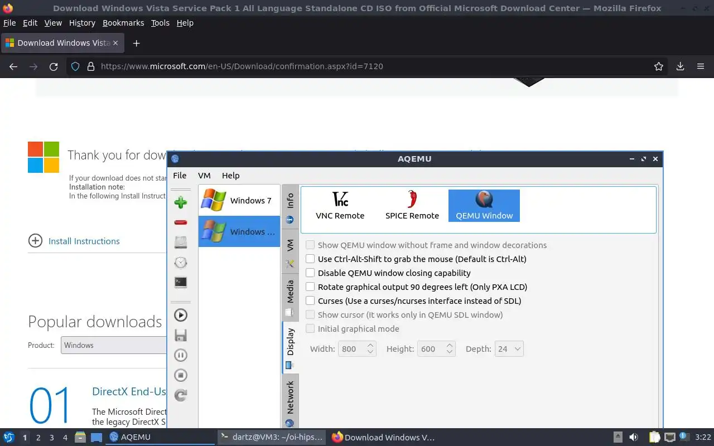Select VNC Remote display option
Screen dimensions: 714x446
(x=340, y=206)
